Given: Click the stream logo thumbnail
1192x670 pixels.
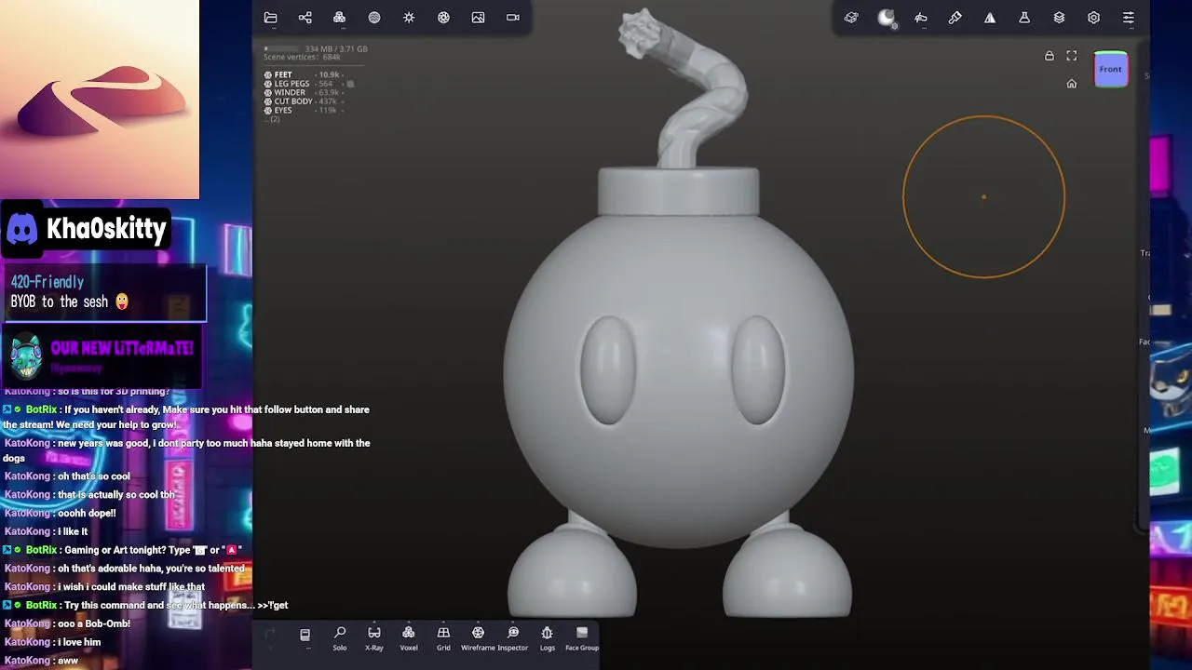Looking at the screenshot, I should coord(100,100).
